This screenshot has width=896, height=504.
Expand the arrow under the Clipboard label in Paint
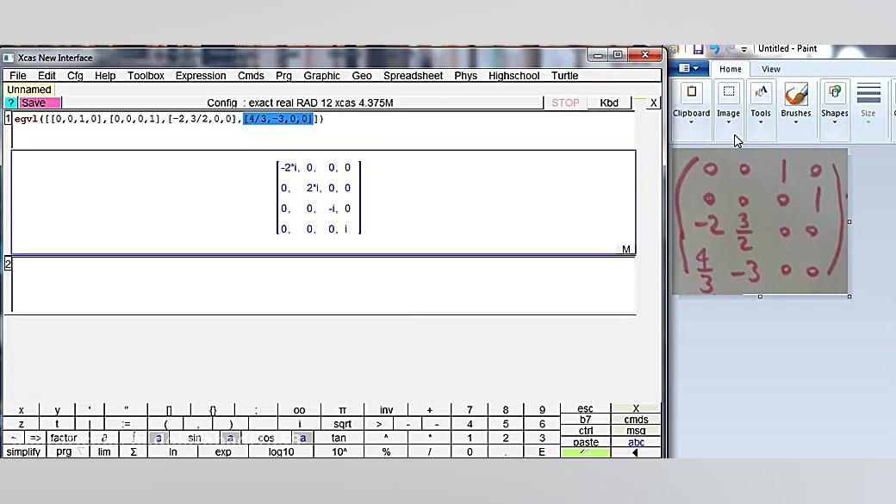click(692, 122)
